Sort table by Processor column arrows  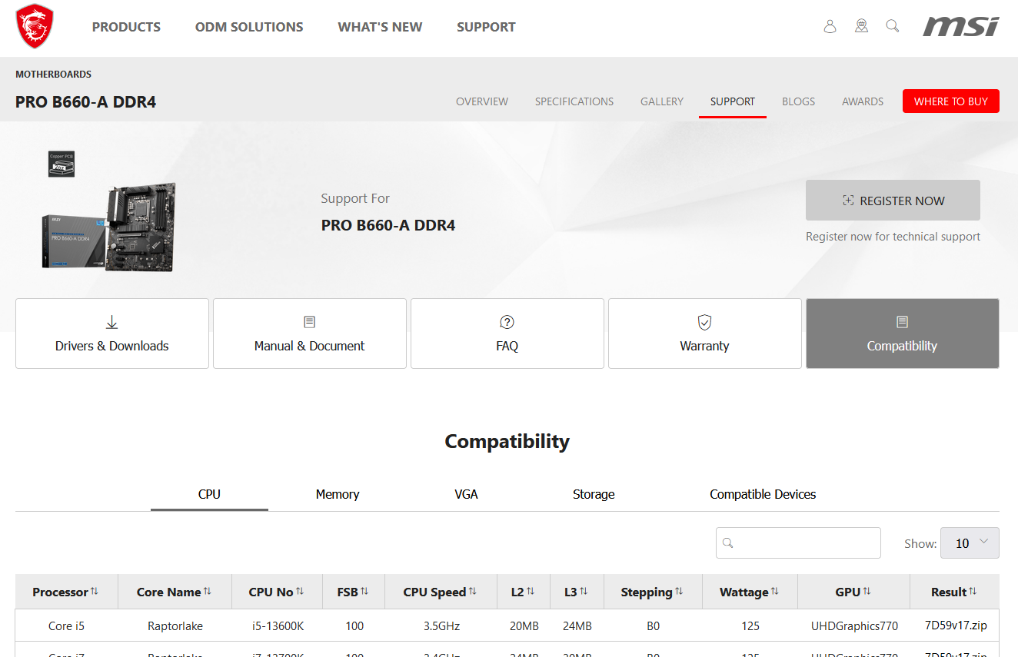pyautogui.click(x=95, y=592)
